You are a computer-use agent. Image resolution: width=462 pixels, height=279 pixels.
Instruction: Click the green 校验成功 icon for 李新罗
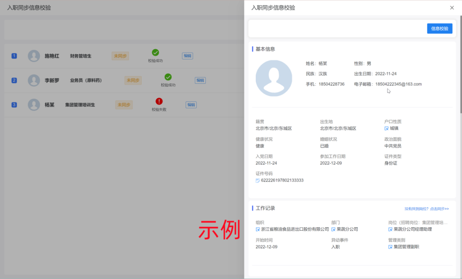coord(168,77)
